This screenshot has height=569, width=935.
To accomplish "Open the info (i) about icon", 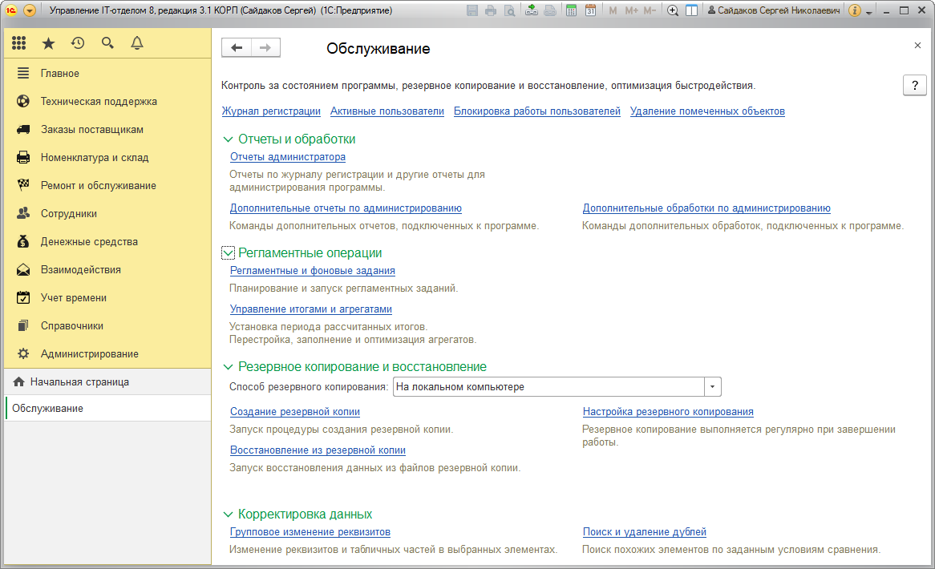I will point(855,10).
